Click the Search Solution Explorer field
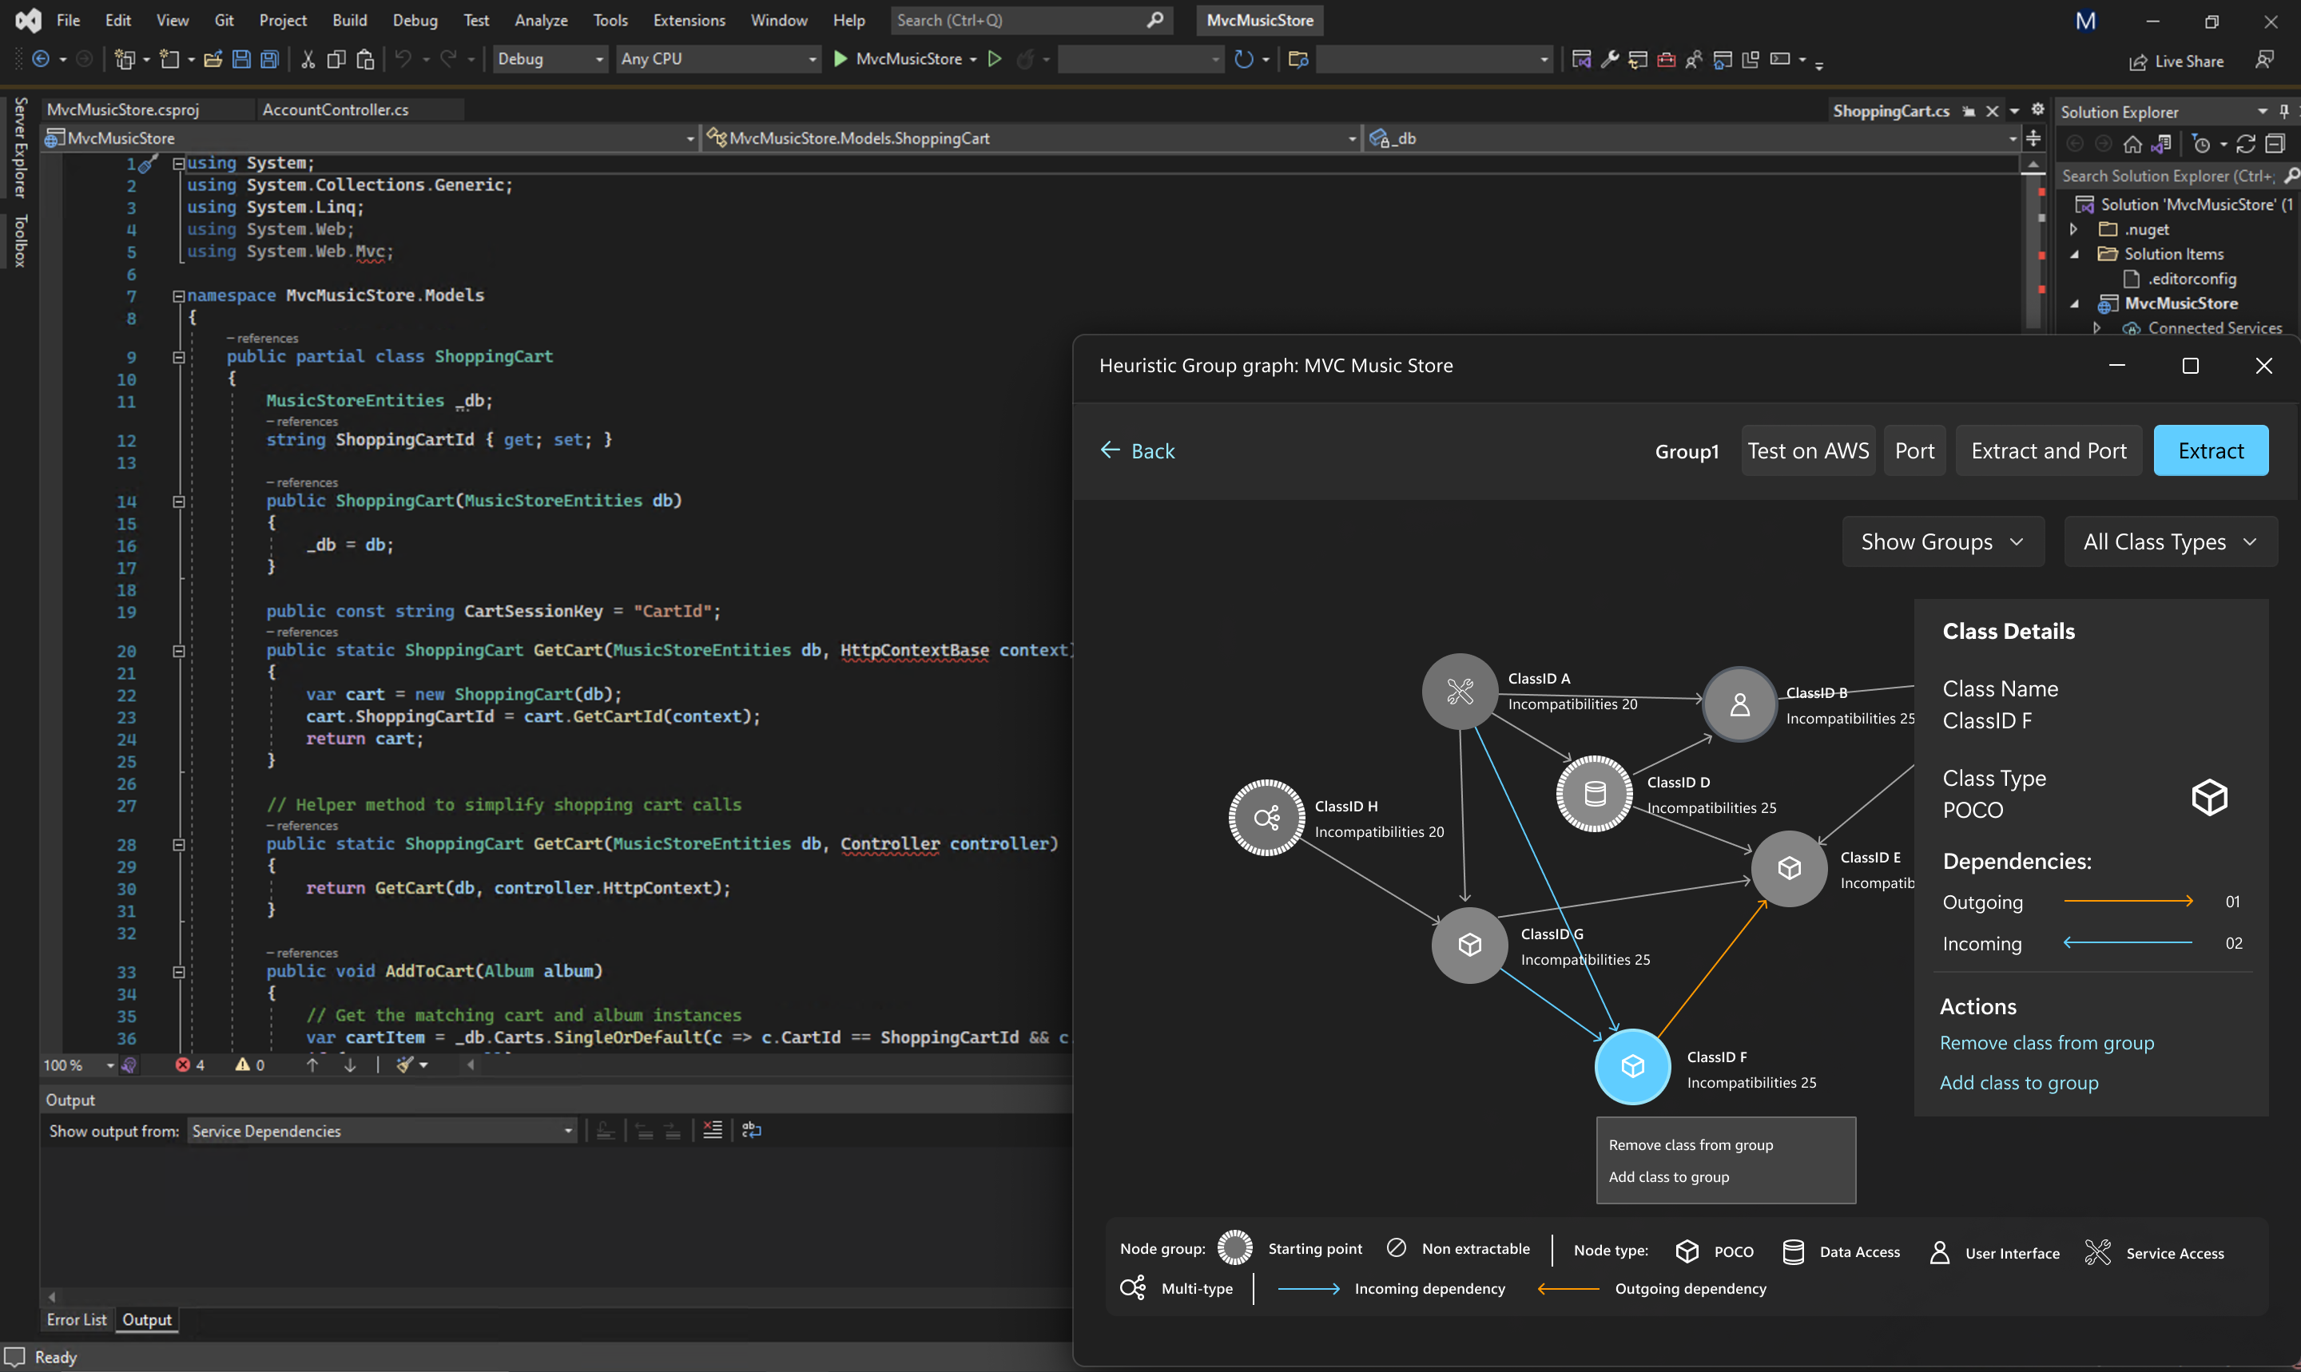2301x1372 pixels. [2166, 176]
